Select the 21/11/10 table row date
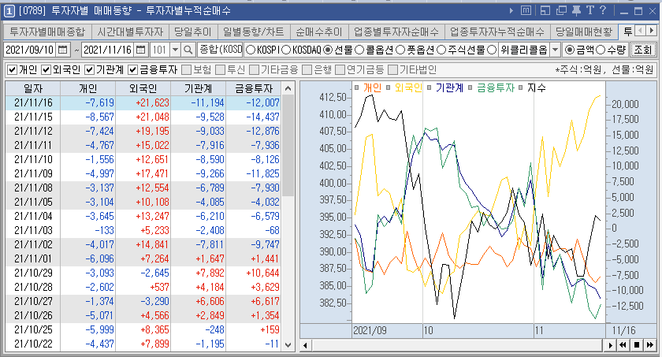 pos(33,159)
